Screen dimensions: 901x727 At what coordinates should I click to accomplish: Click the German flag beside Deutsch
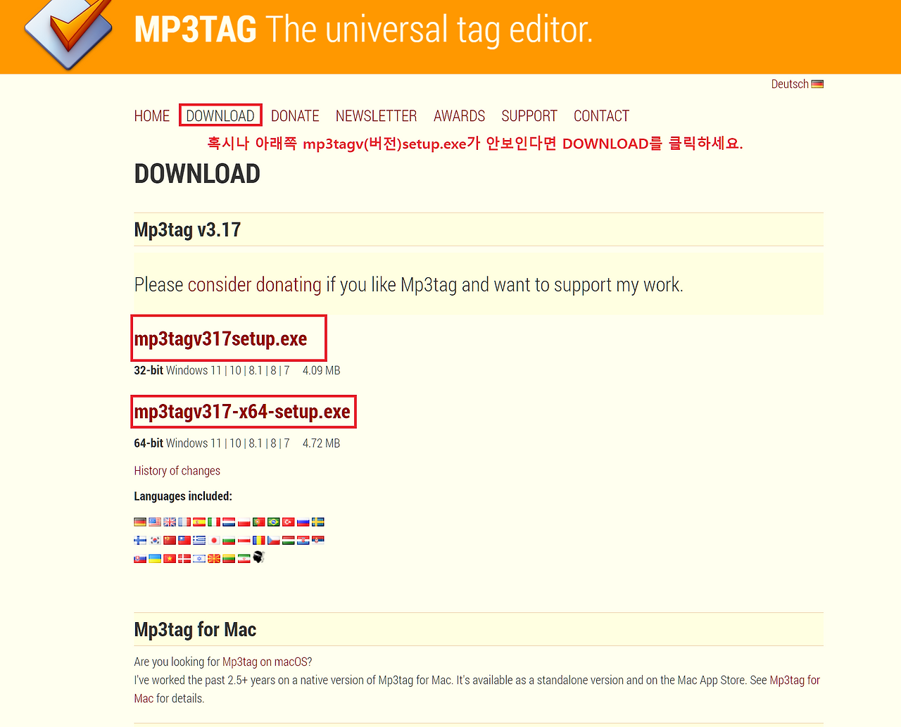(817, 84)
